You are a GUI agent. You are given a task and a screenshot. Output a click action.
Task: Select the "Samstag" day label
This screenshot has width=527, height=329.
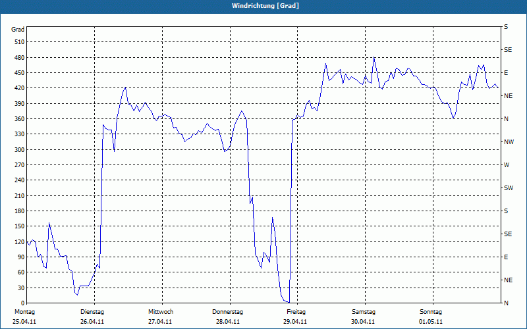[x=364, y=312]
